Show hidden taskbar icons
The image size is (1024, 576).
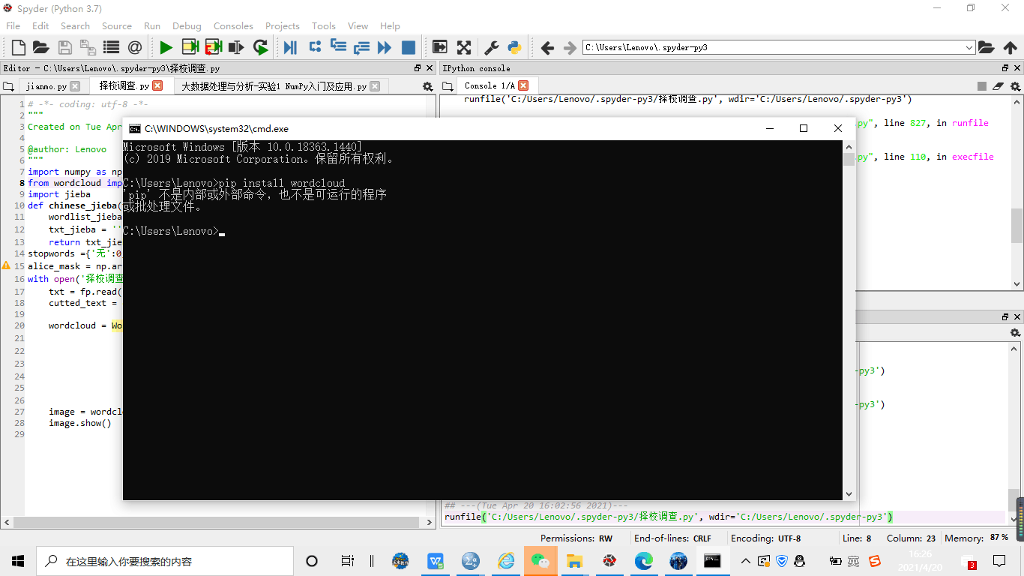[745, 560]
